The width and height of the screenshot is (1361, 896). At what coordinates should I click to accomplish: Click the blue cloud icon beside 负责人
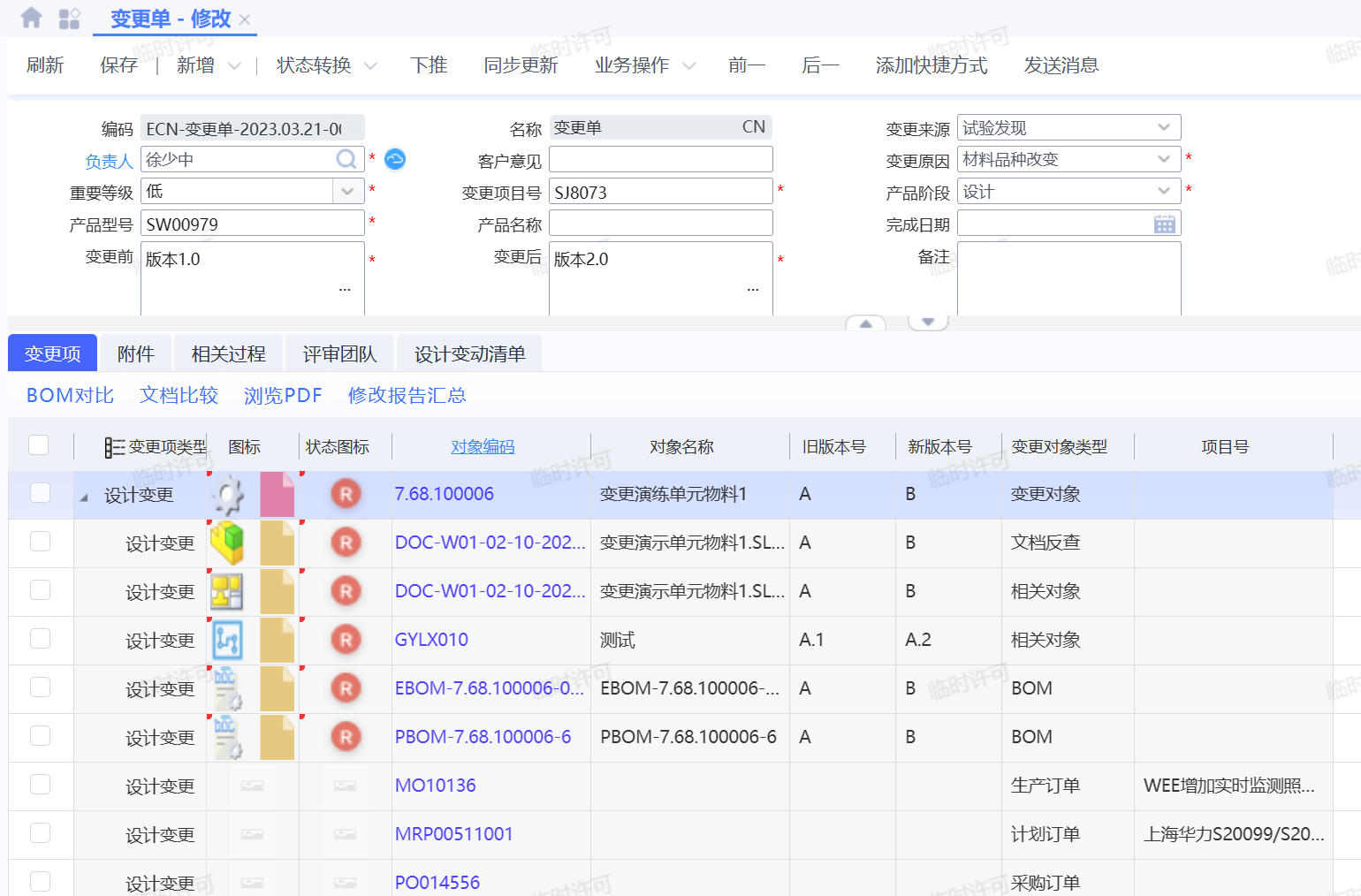[x=395, y=159]
